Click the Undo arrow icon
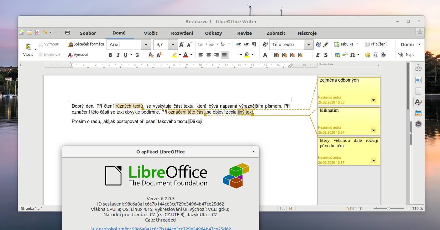 pos(45,32)
